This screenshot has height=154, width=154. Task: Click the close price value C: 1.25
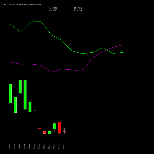point(53,8)
